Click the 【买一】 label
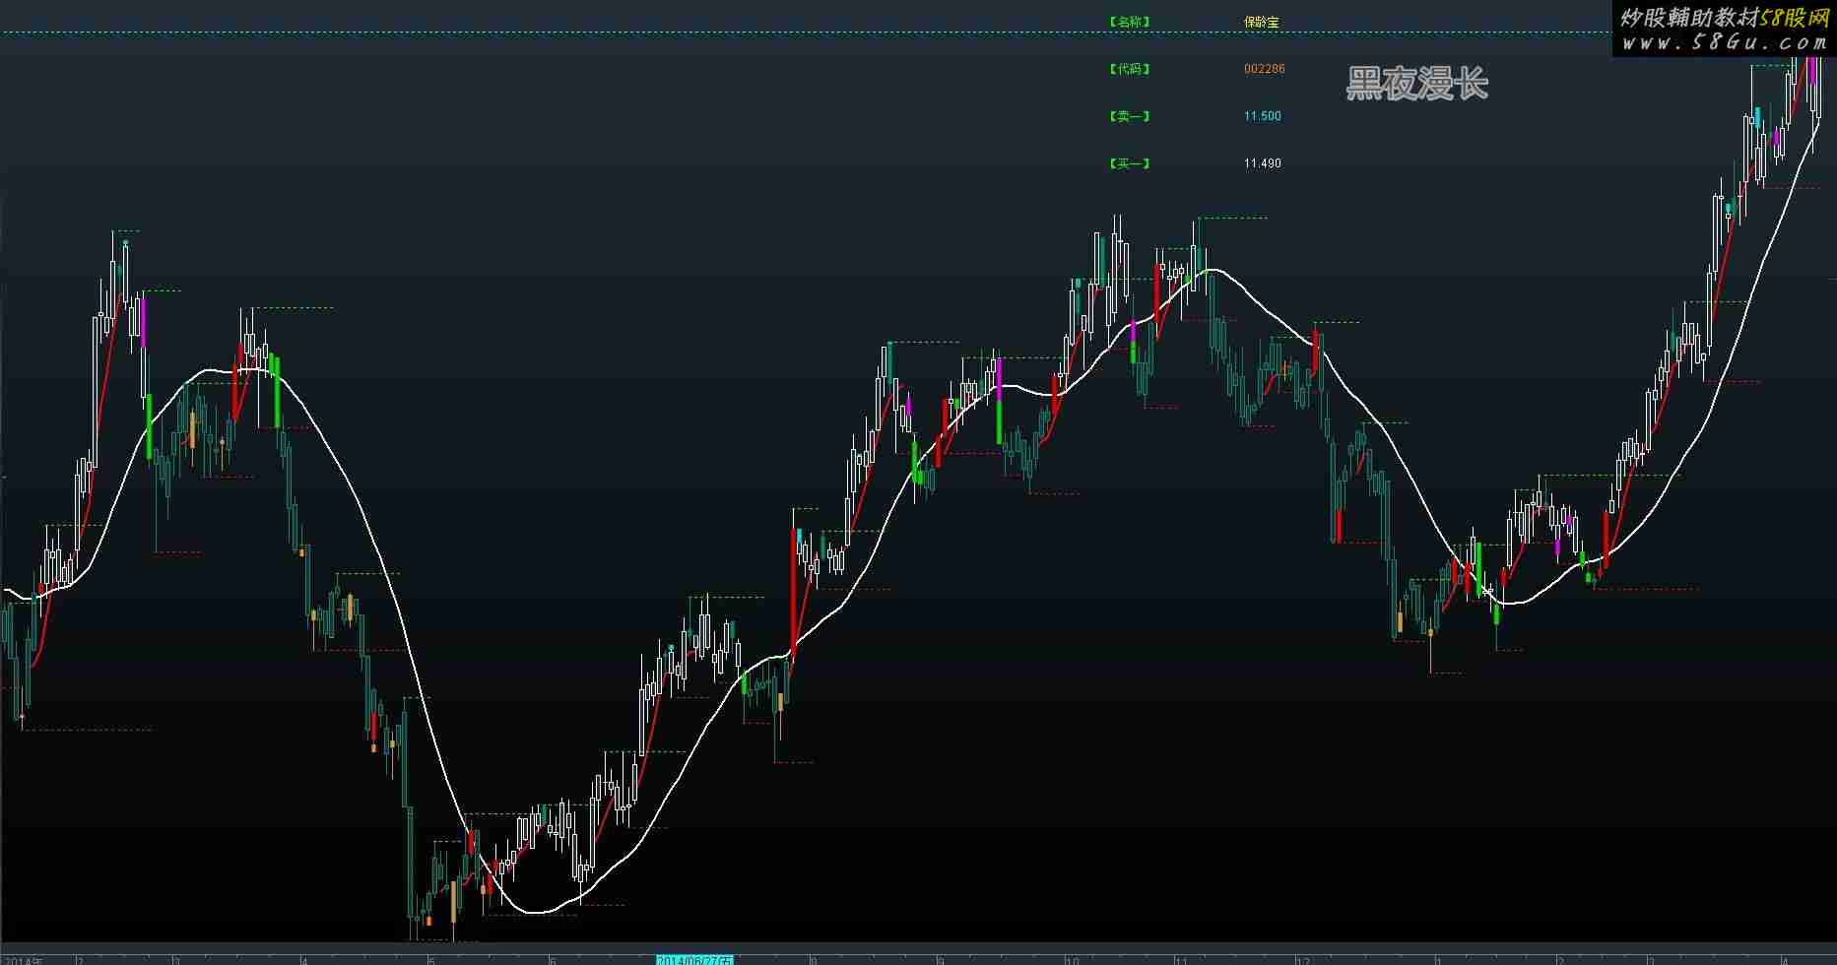Screen dimensions: 1837x965 point(1129,163)
